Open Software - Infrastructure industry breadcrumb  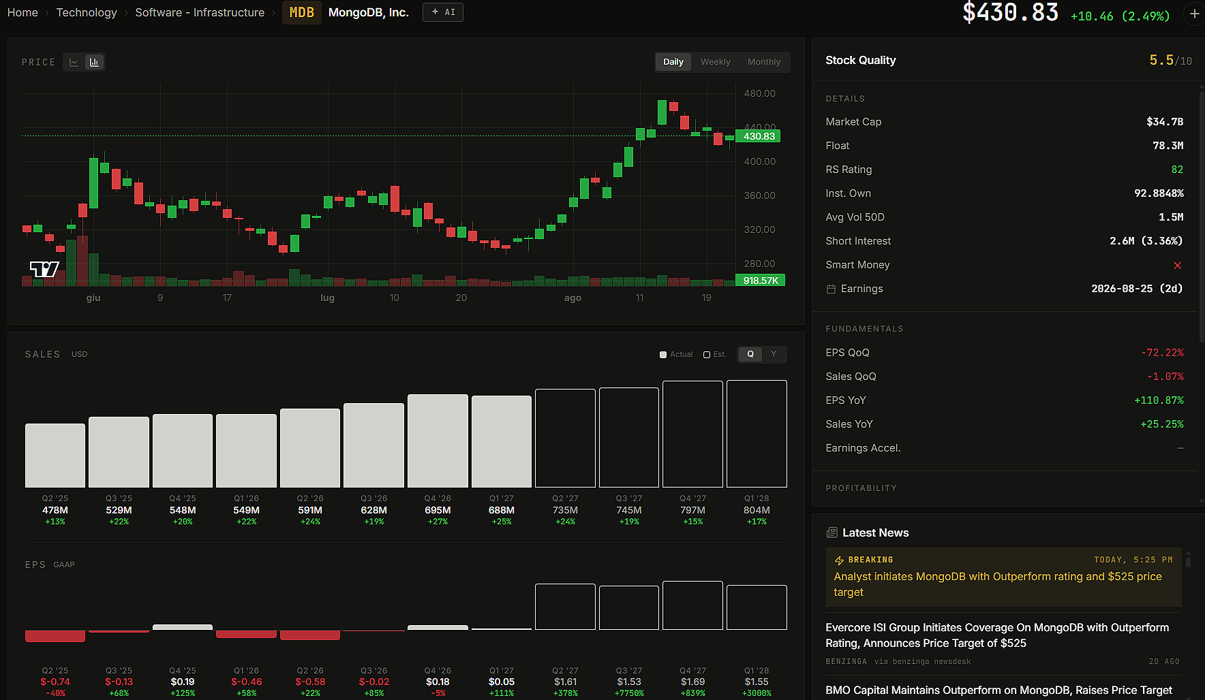(200, 12)
